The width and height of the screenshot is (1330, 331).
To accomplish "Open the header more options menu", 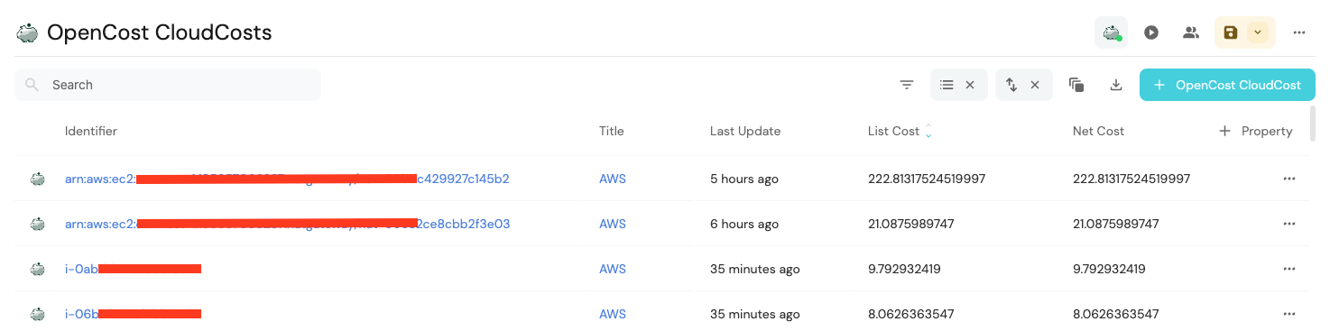I will [x=1299, y=32].
